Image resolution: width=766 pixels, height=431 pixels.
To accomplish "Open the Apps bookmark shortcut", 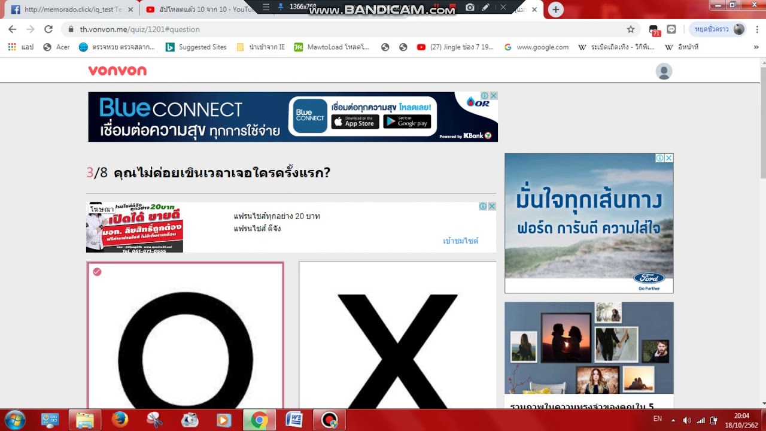I will pyautogui.click(x=20, y=47).
